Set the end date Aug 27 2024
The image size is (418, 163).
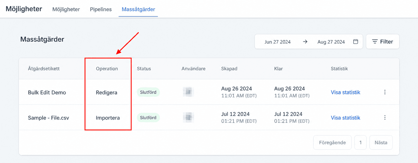coord(331,42)
